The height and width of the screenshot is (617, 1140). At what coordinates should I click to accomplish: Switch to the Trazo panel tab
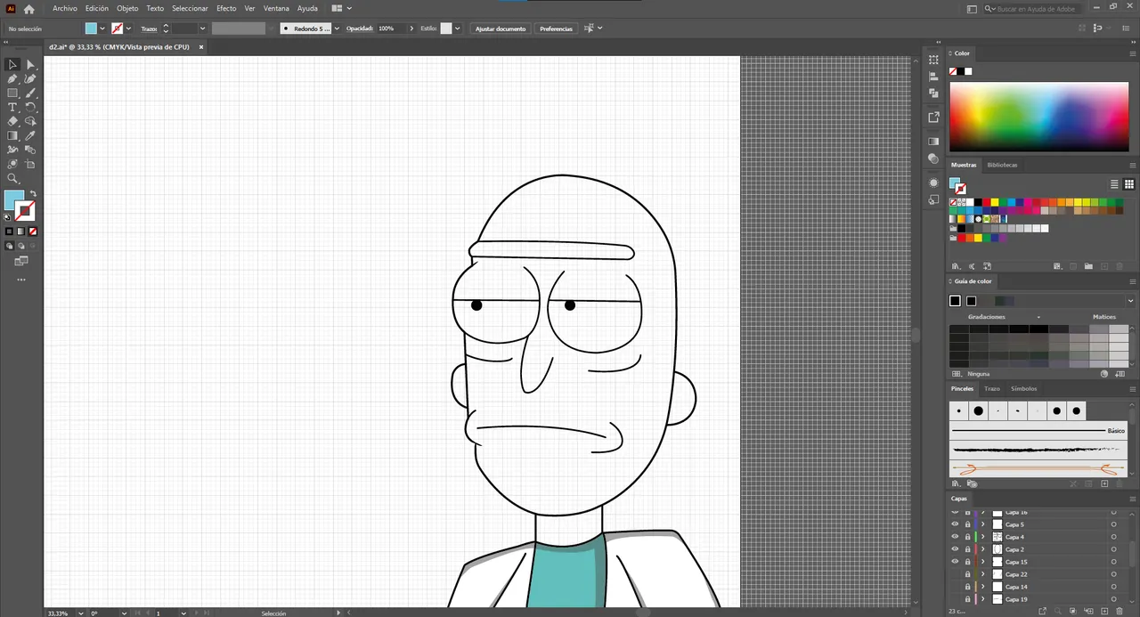click(x=991, y=388)
